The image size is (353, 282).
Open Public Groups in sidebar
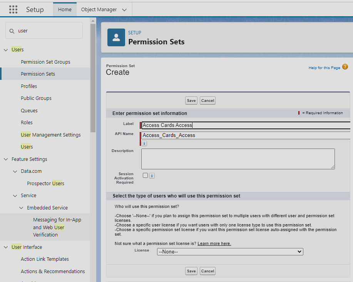click(x=36, y=98)
